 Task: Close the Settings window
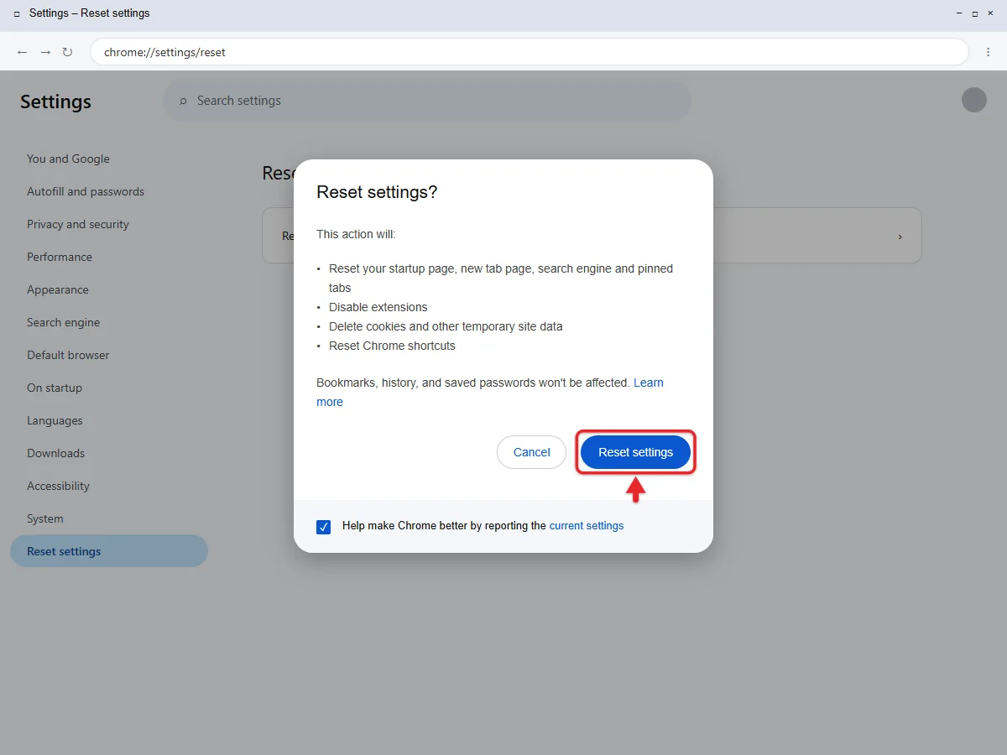pos(991,14)
